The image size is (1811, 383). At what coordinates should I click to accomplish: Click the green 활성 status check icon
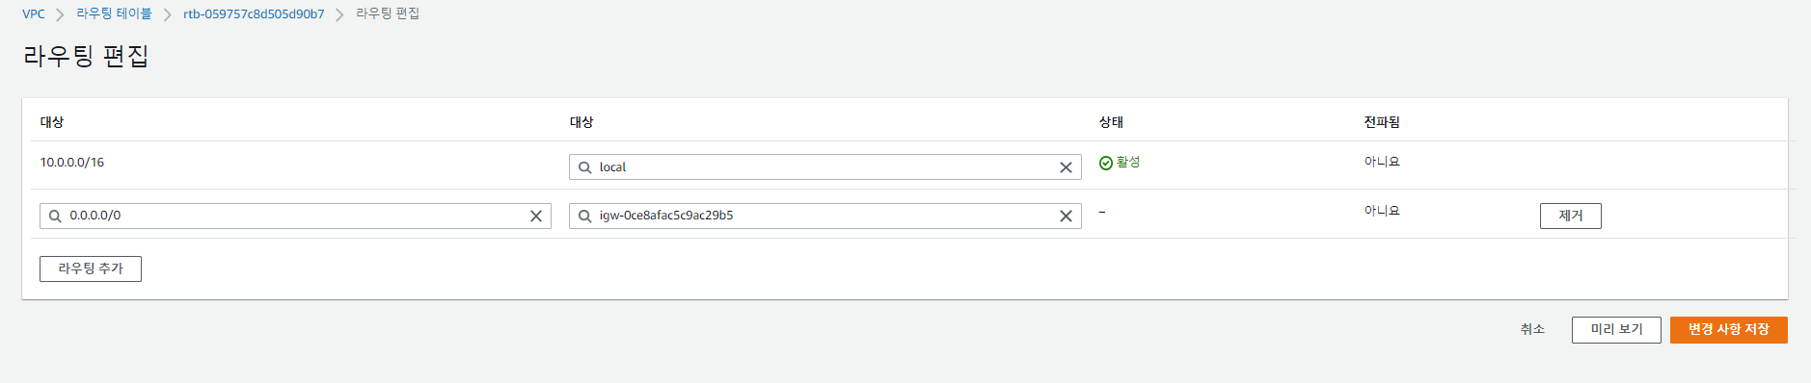(x=1106, y=163)
